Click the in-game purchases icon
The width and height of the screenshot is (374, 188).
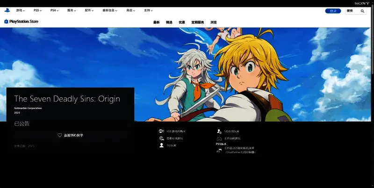tap(161, 131)
